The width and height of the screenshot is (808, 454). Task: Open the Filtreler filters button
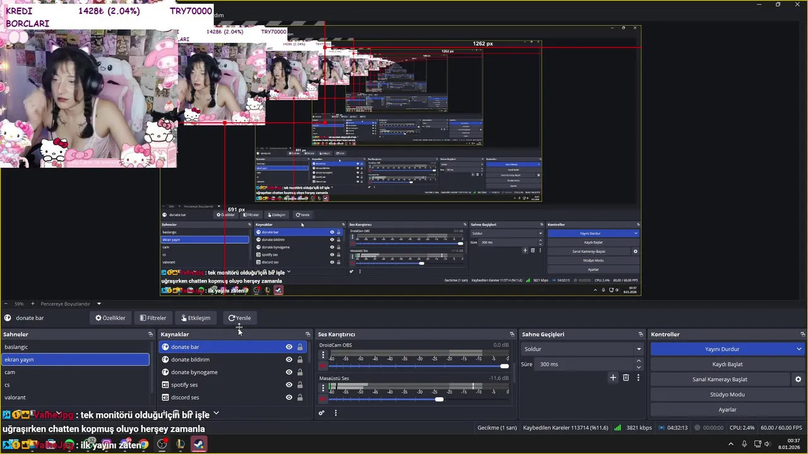[x=153, y=318]
